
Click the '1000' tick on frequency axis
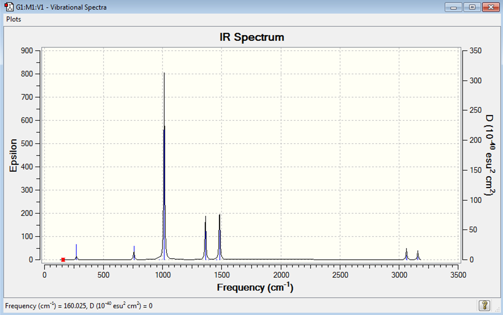point(163,275)
